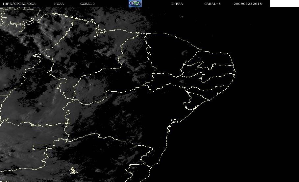Click the GOES10 satellite label

coord(87,4)
